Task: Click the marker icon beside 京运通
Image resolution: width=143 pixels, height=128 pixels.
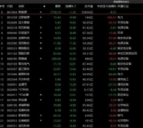Action: coord(41,100)
